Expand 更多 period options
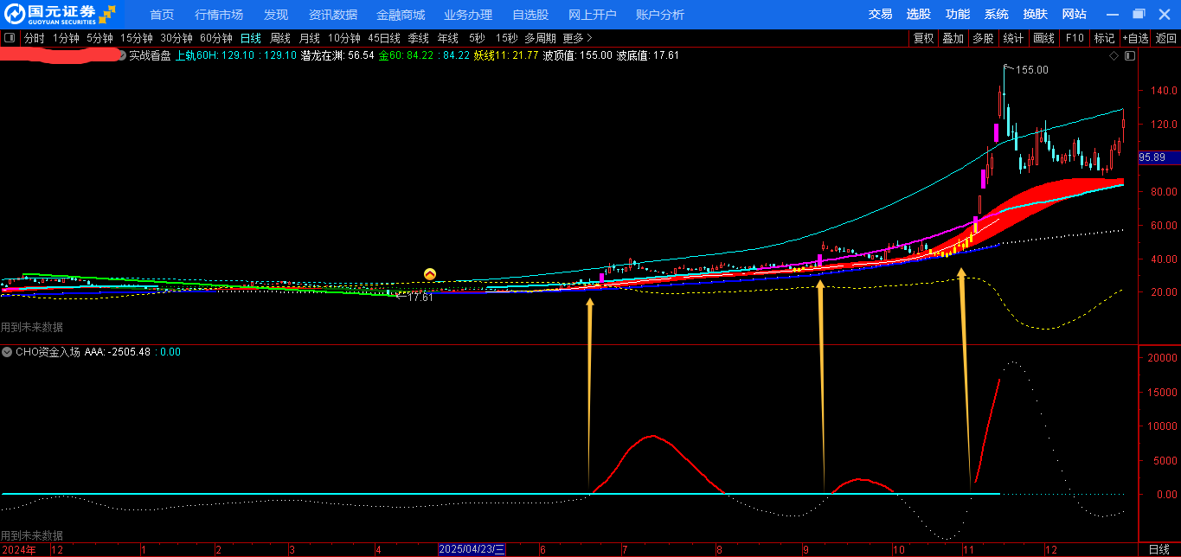Viewport: 1181px width, 557px height. click(x=577, y=38)
